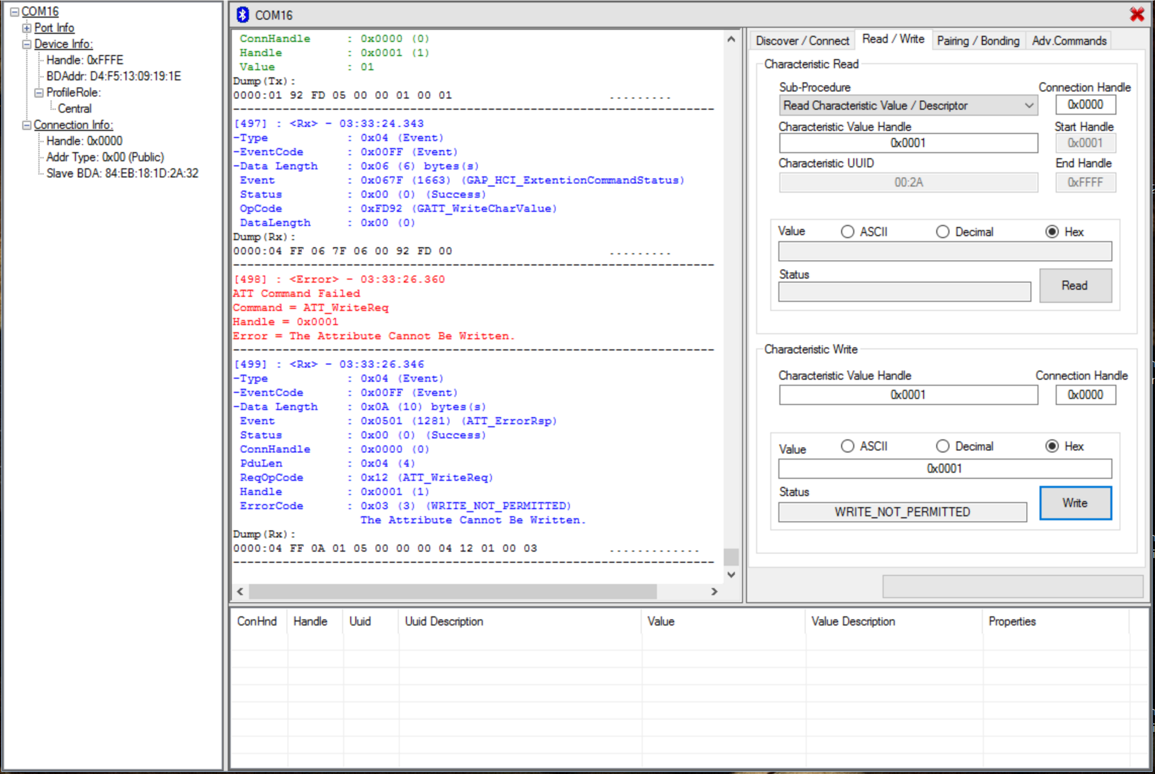Select the Addr Type: 0x00 (Public) item
The image size is (1155, 774).
click(x=105, y=157)
